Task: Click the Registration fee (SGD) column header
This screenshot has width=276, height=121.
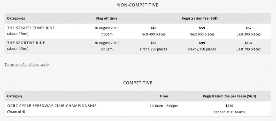Action: [200, 18]
